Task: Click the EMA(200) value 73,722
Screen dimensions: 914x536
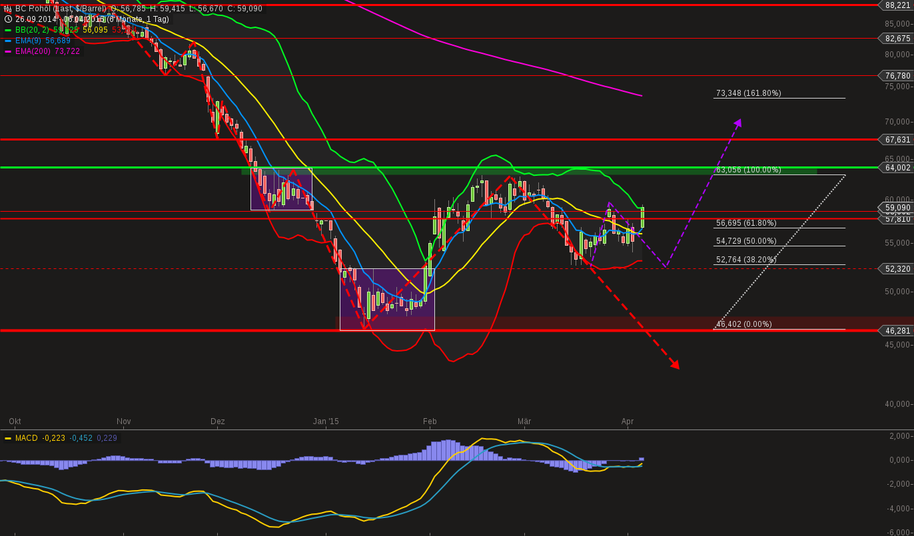Action: pos(67,51)
